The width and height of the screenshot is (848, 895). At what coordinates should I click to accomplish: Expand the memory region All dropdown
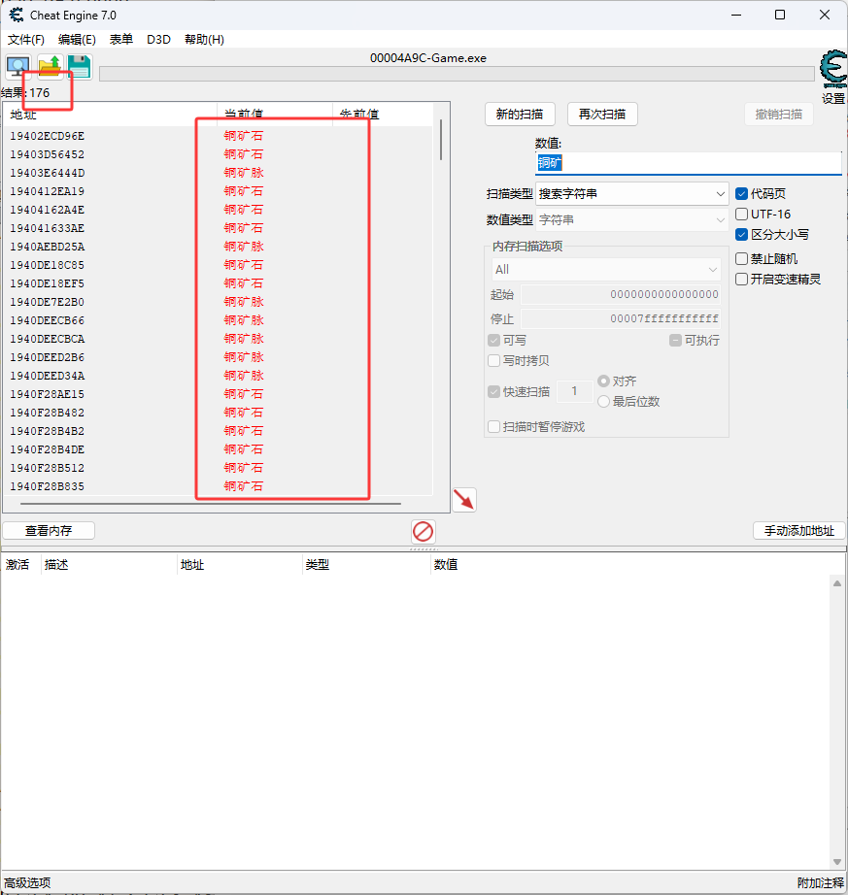coord(606,270)
